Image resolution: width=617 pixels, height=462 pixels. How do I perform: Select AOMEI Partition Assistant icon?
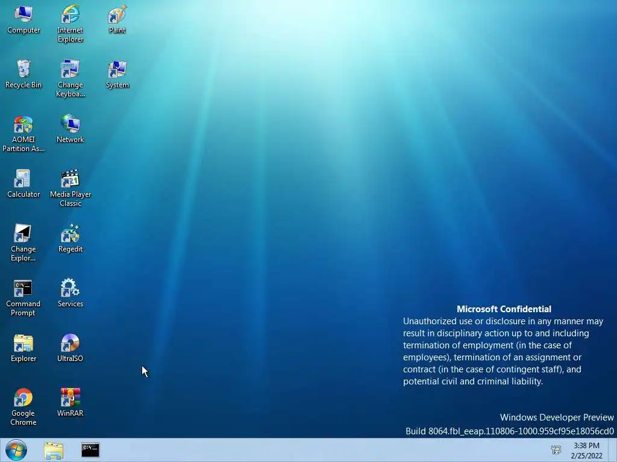[x=23, y=133]
